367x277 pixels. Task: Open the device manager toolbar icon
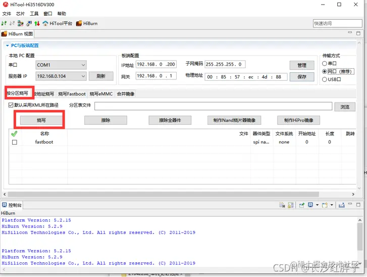coord(20,23)
